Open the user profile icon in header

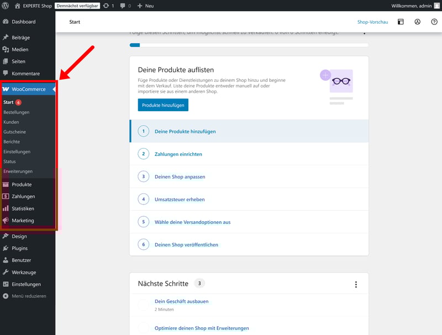pos(417,22)
